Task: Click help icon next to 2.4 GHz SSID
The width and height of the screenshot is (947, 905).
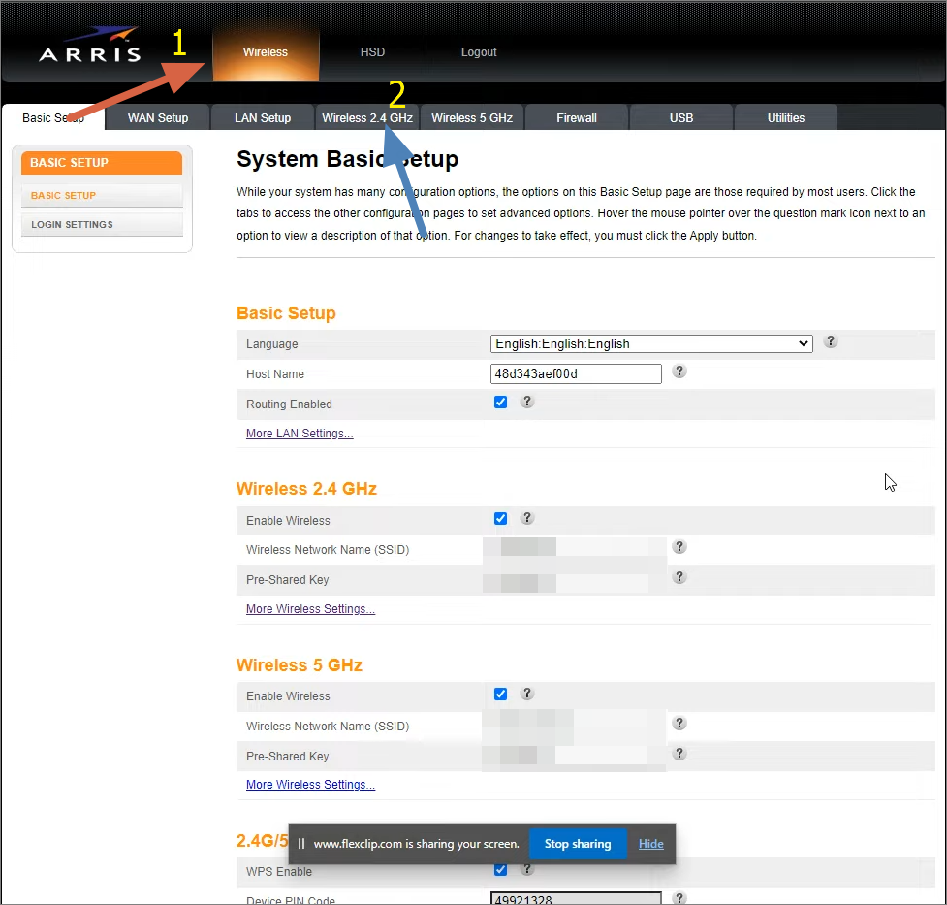Action: coord(679,547)
